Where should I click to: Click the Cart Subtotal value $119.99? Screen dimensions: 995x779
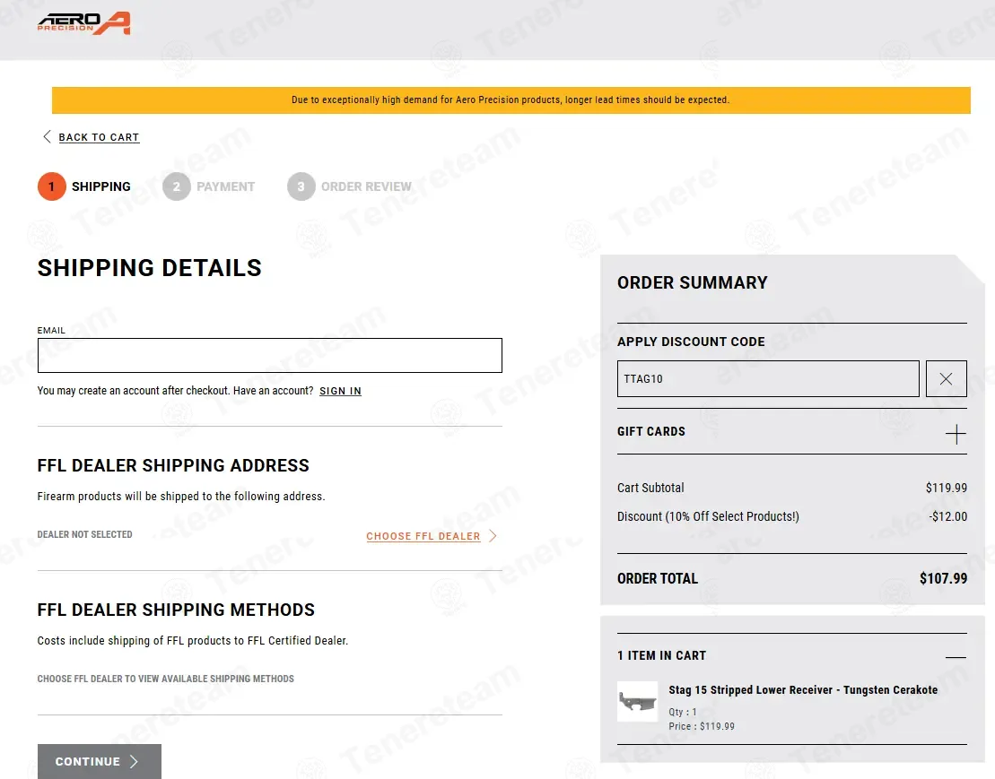947,488
